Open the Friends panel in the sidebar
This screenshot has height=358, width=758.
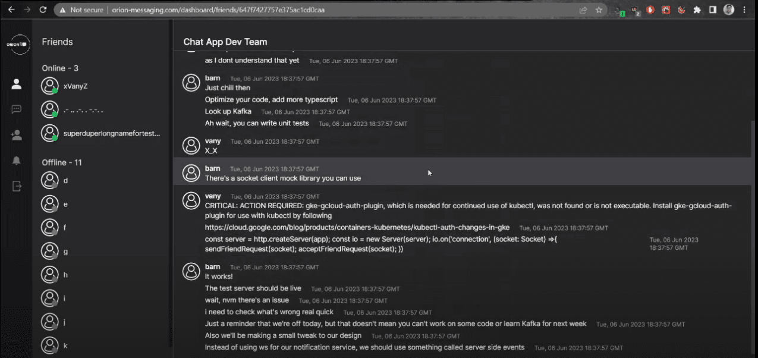click(16, 84)
